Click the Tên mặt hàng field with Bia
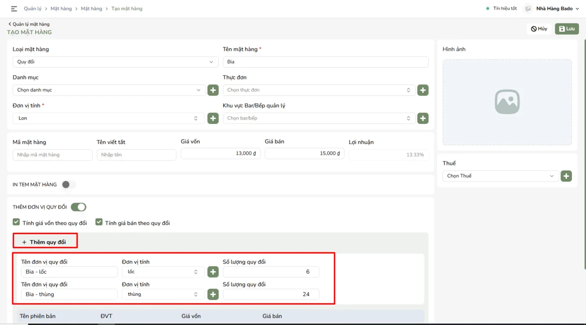586x325 pixels. [326, 62]
